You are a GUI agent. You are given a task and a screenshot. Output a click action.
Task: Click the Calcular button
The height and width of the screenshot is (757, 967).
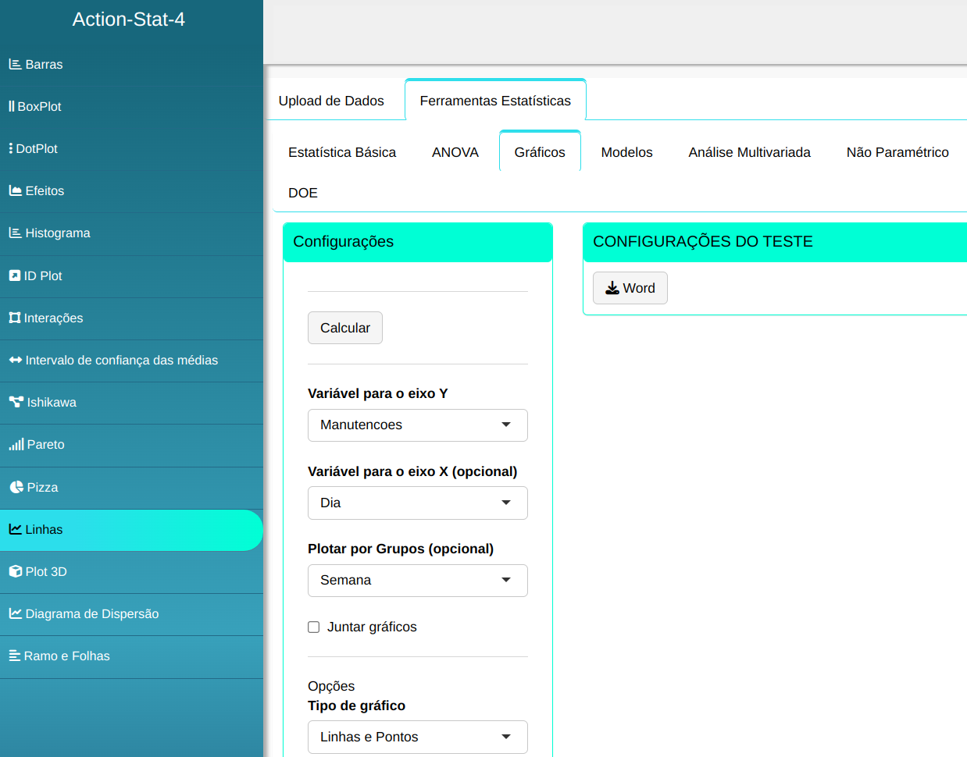(x=344, y=328)
